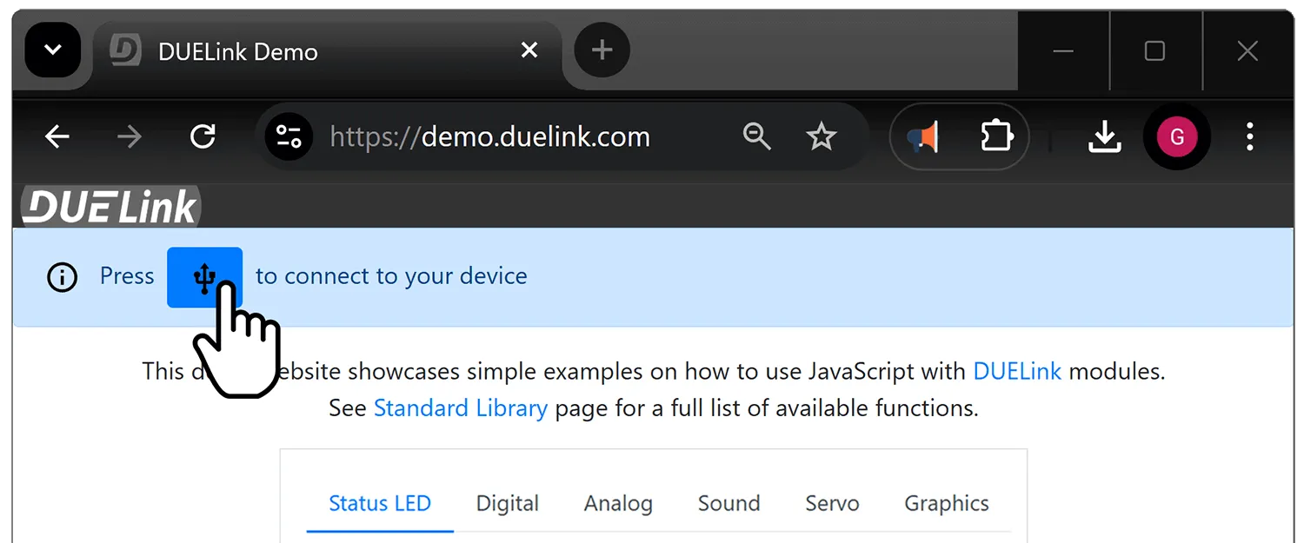Open the Standard Library page link
The image size is (1304, 543).
pyautogui.click(x=460, y=407)
